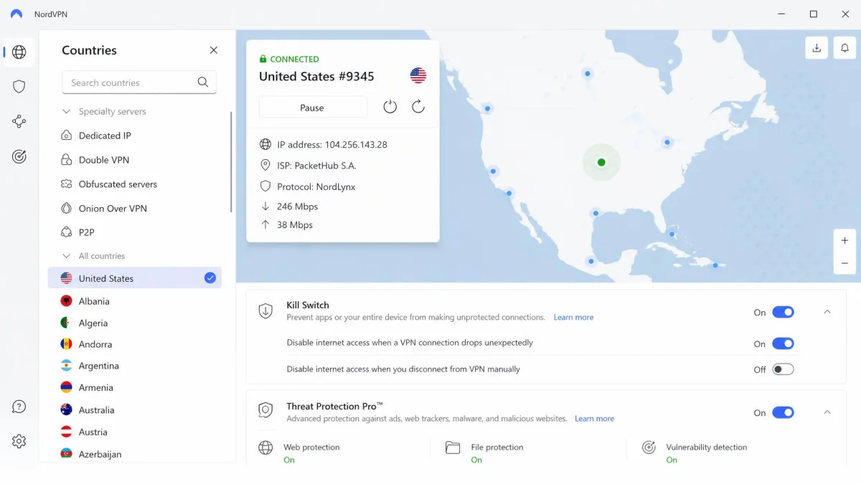
Task: Click the US flag on connection card
Action: pyautogui.click(x=418, y=75)
